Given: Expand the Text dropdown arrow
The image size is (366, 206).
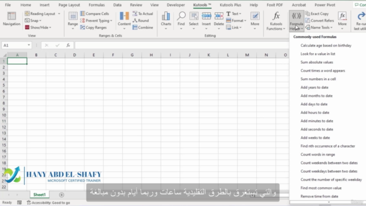Looking at the screenshot, I should pyautogui.click(x=240, y=14).
